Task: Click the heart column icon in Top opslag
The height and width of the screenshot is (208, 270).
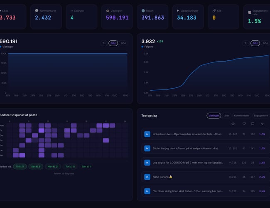Action: pyautogui.click(x=244, y=124)
